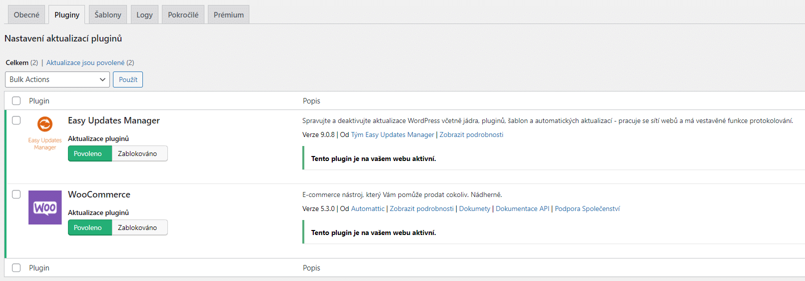Set Easy Updates Manager updates to Povoleno
The image size is (805, 281).
point(90,153)
